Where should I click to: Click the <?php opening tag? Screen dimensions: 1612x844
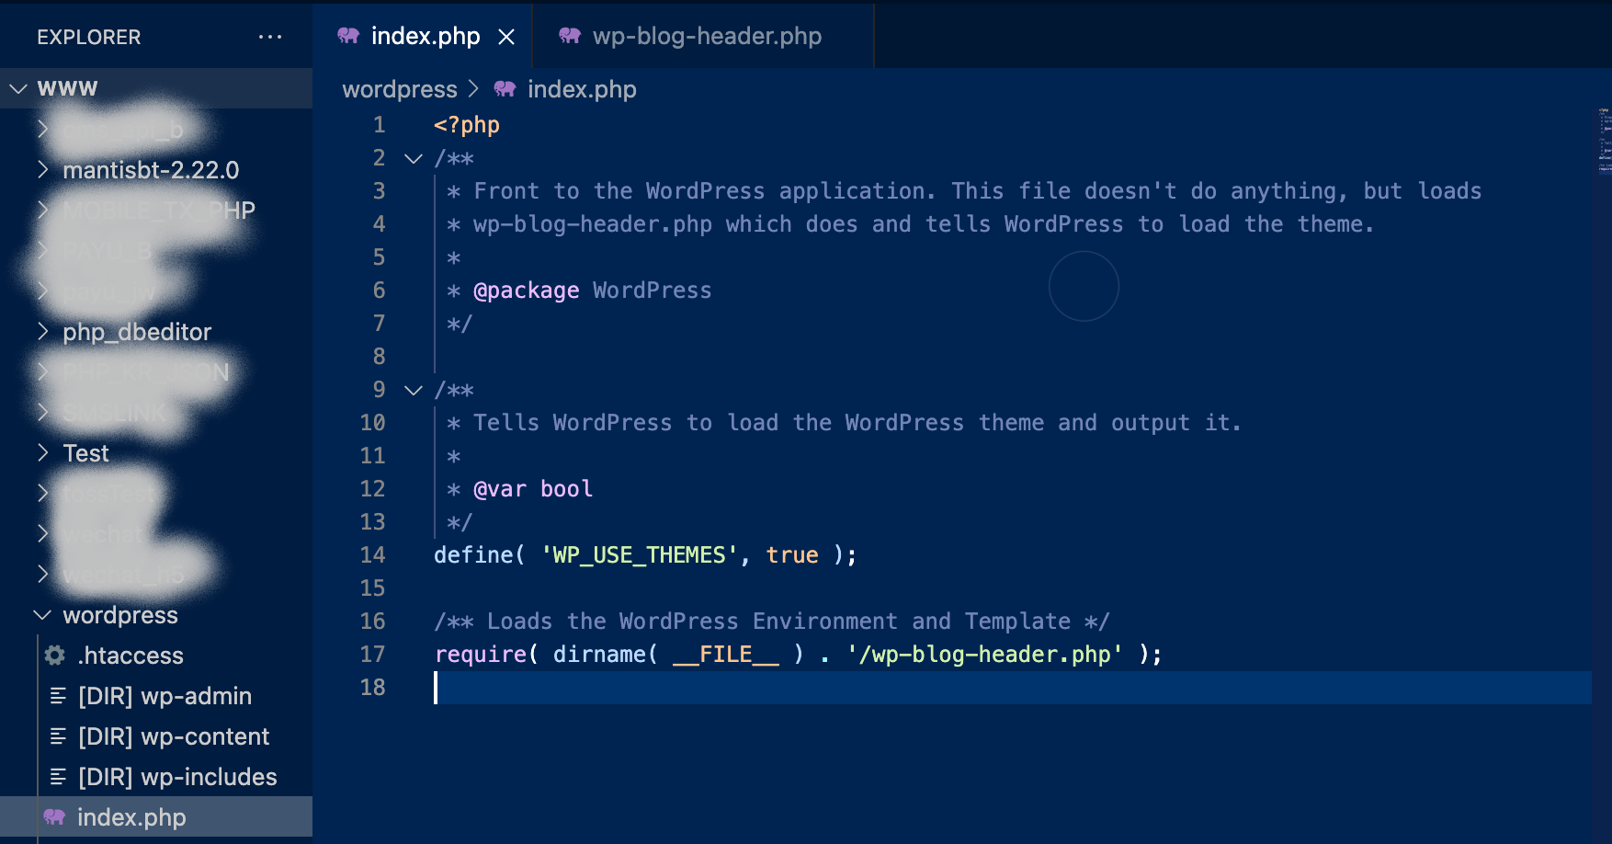[467, 125]
